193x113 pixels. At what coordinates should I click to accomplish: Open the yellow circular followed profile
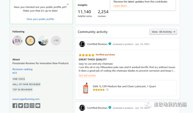30,41
